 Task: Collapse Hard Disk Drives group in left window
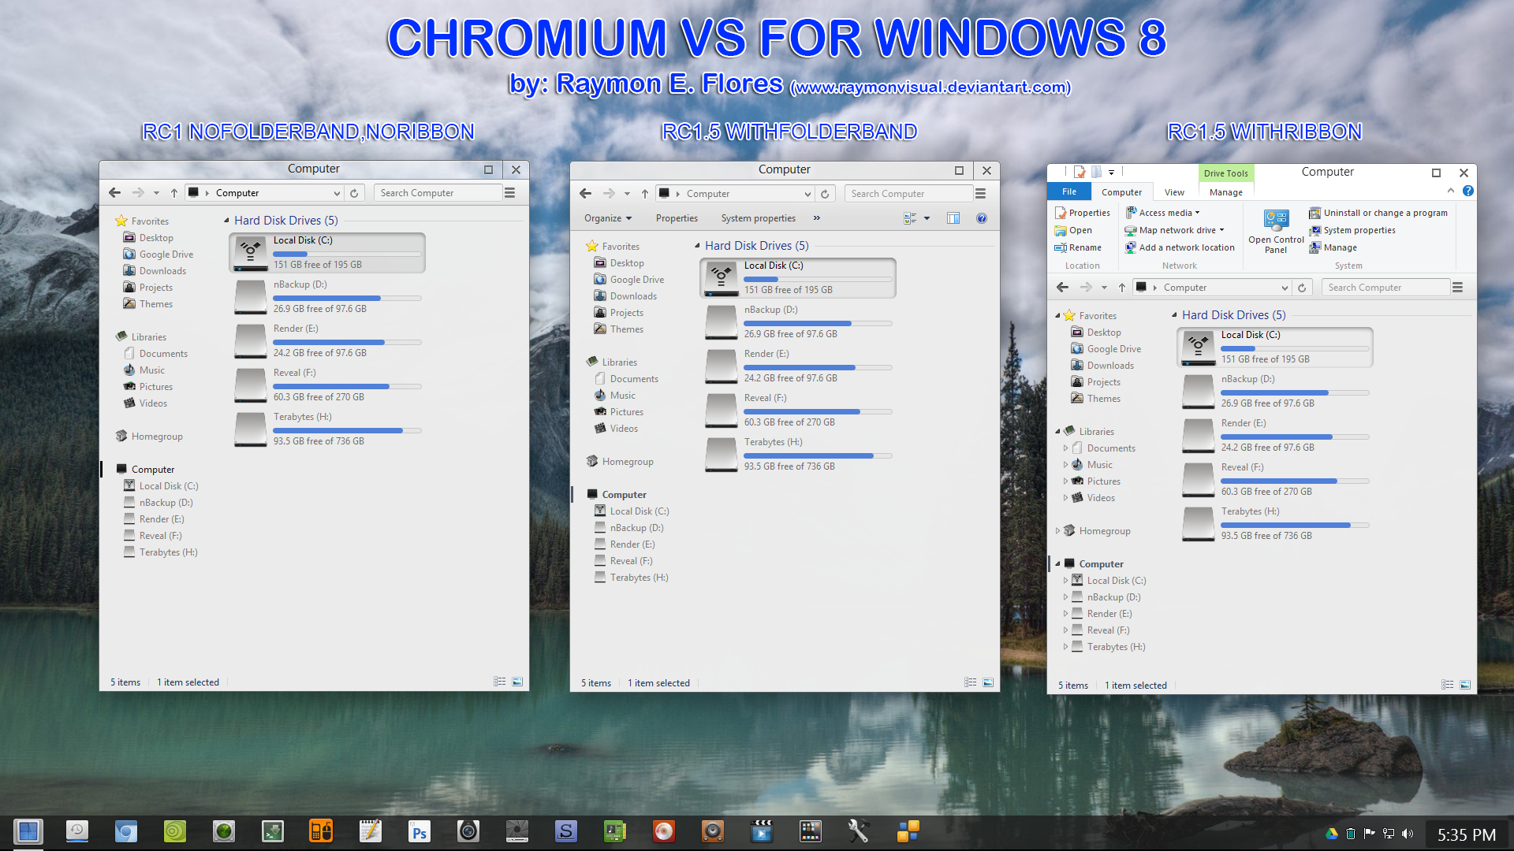pyautogui.click(x=226, y=221)
